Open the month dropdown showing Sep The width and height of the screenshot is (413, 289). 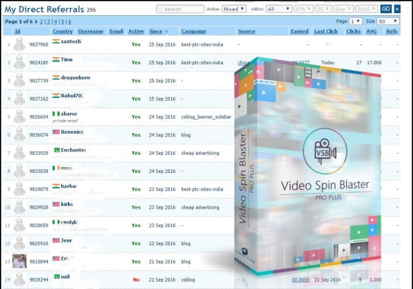[x=343, y=9]
